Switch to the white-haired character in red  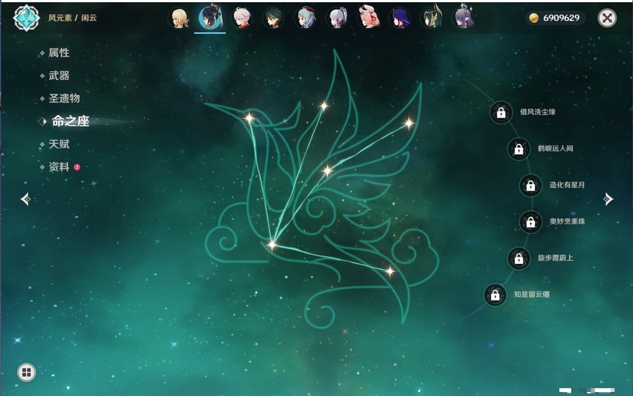pos(242,18)
